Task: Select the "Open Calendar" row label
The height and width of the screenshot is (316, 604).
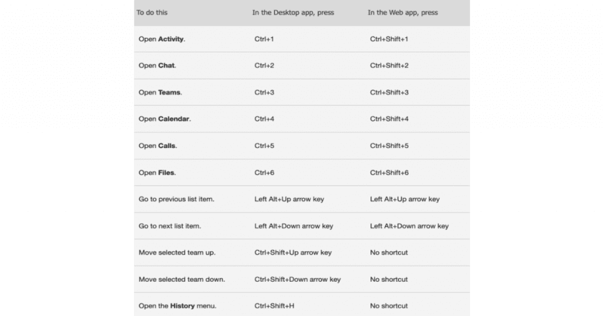Action: pos(165,119)
